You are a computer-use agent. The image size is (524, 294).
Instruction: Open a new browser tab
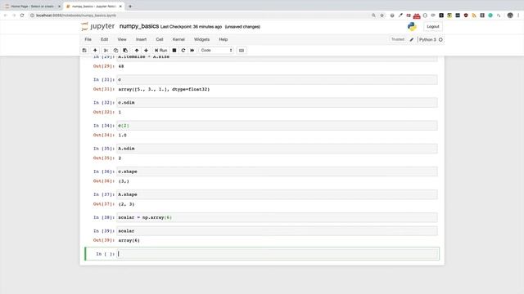click(130, 7)
